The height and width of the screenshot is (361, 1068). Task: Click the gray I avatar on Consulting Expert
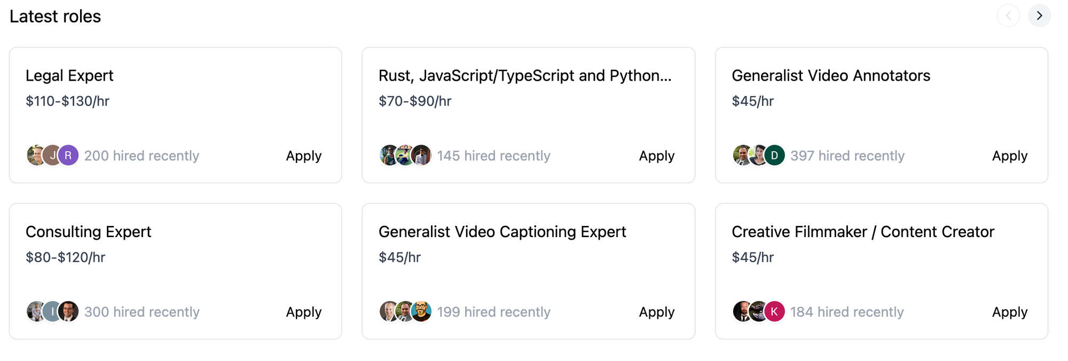pos(52,311)
